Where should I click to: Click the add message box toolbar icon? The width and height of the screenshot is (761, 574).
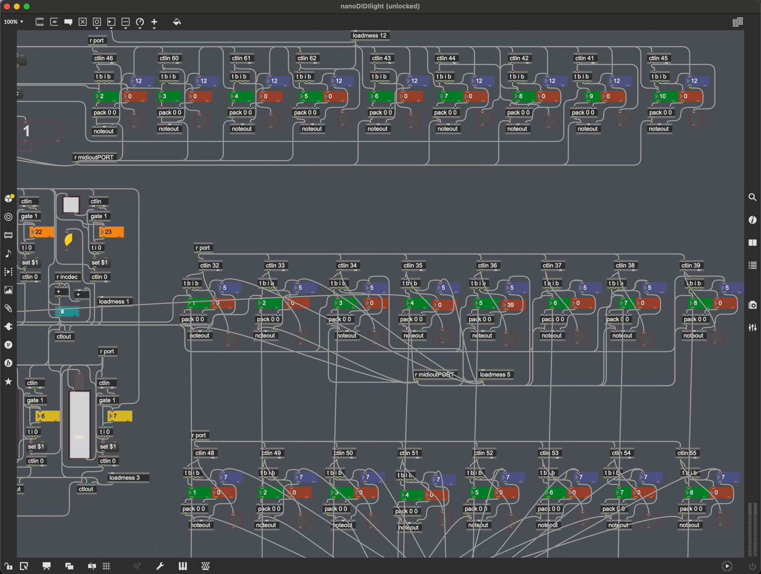tap(54, 22)
